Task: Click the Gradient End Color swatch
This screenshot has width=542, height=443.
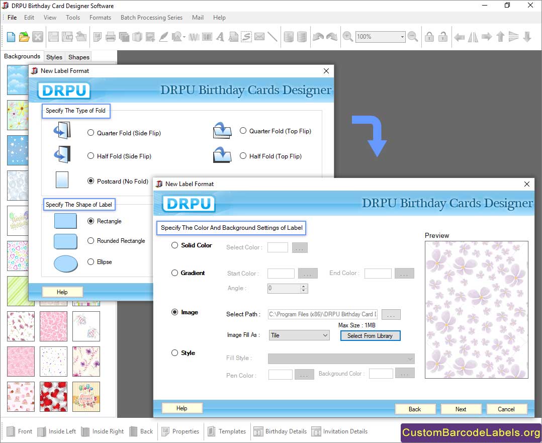Action: 378,273
